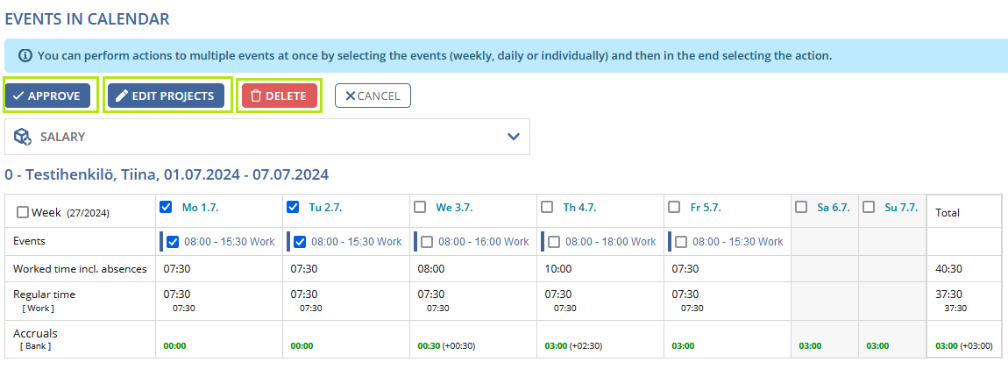Click the info icon in the blue banner
1008x369 pixels.
(25, 56)
